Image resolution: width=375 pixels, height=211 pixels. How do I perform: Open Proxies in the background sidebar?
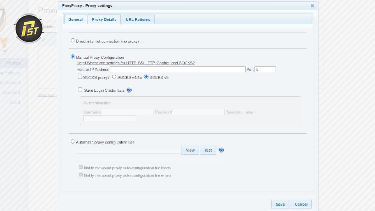pyautogui.click(x=13, y=63)
